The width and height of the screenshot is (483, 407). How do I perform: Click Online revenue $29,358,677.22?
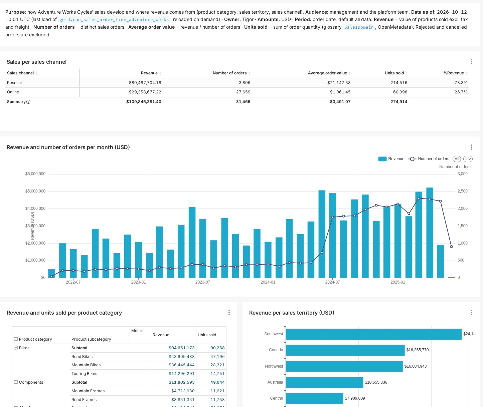tap(145, 92)
